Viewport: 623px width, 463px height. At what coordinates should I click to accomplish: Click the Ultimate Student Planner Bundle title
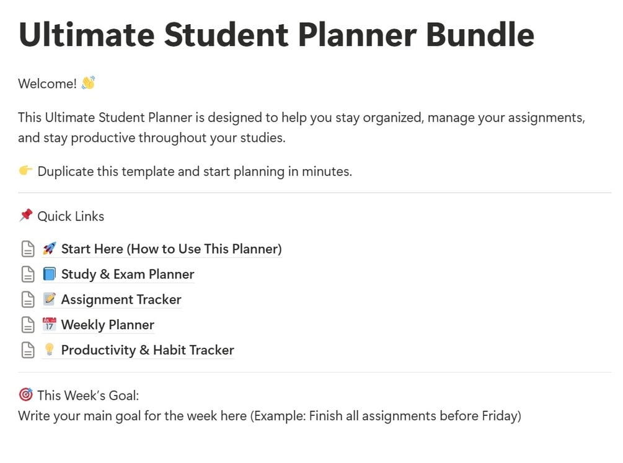276,34
